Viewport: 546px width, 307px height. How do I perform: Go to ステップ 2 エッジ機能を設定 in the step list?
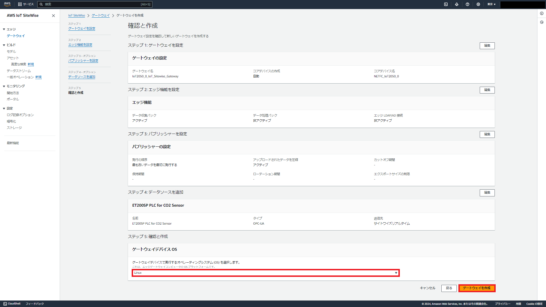click(80, 45)
